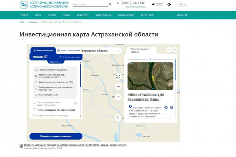Click Очистить фильтры clear button
The height and width of the screenshot is (157, 236).
70,57
